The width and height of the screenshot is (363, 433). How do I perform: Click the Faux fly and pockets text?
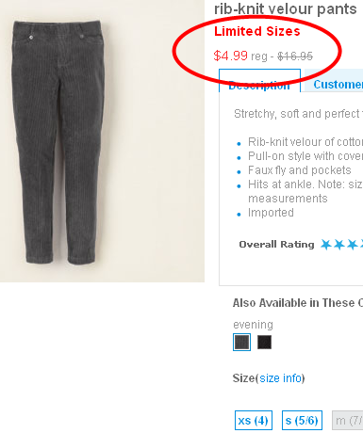pos(300,170)
